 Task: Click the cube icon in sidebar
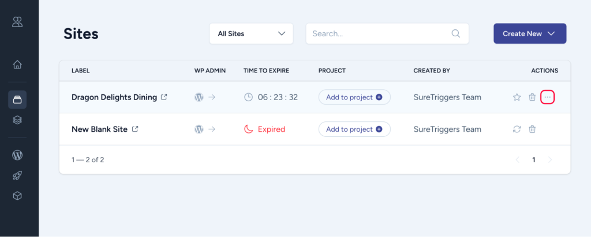coord(17,196)
